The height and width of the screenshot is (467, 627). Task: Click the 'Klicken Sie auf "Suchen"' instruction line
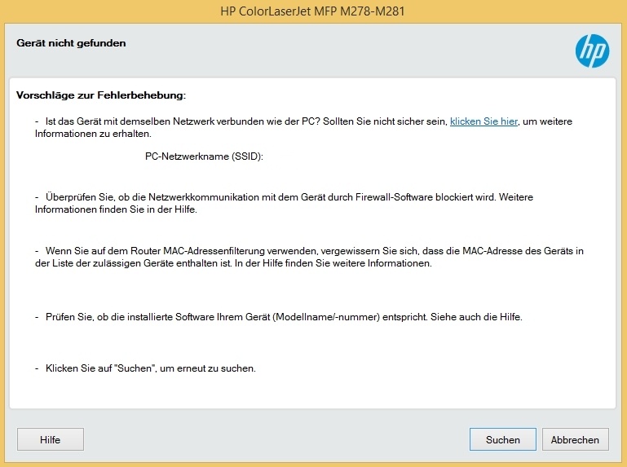(145, 368)
